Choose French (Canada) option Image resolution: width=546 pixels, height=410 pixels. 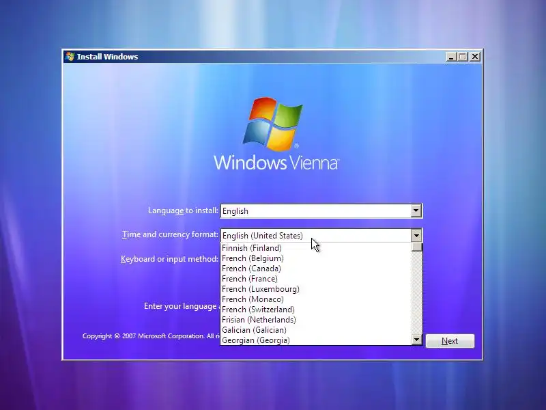pyautogui.click(x=316, y=269)
